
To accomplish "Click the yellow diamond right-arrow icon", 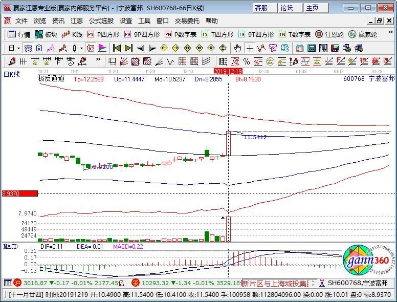I will click(175, 48).
